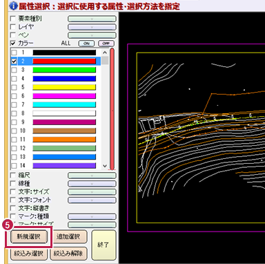Click the 追加選択 button
Screen dimensions: 265x264
coord(68,236)
